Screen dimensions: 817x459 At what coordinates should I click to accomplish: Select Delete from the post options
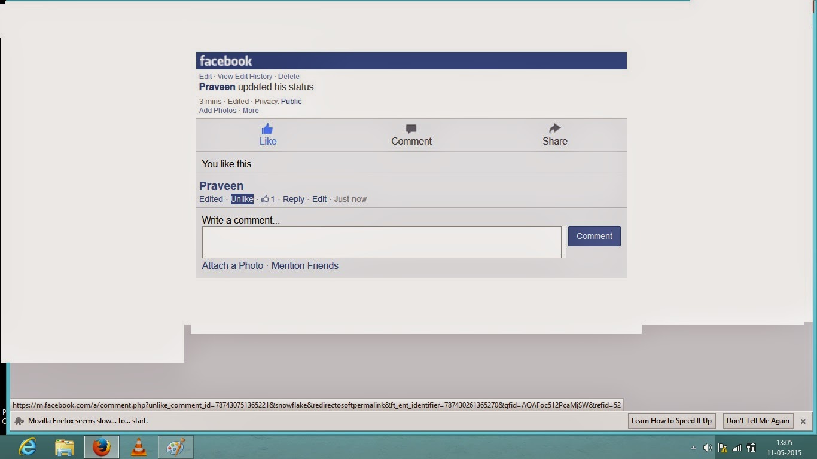point(289,76)
